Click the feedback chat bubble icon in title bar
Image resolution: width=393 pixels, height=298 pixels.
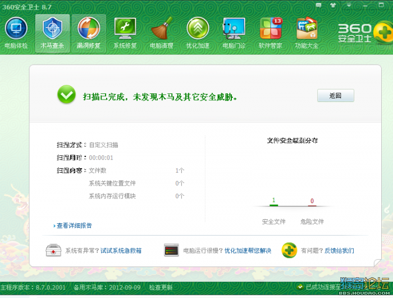318,5
